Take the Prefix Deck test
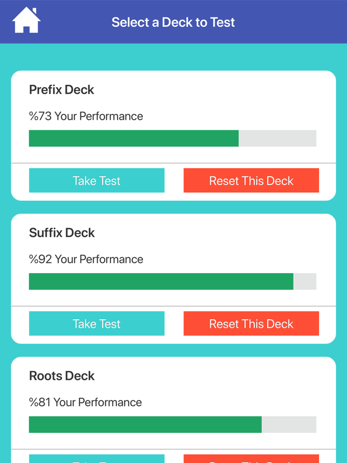The image size is (347, 463). [x=97, y=180]
